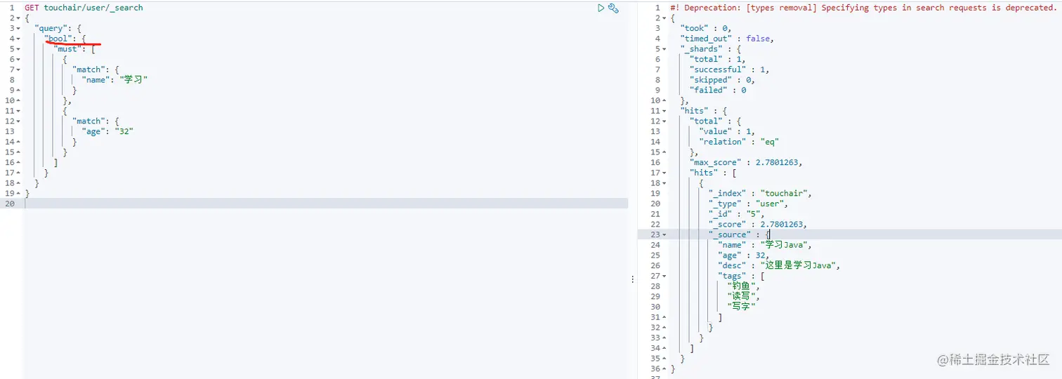Collapse the "_source" block in the response

tap(664, 234)
